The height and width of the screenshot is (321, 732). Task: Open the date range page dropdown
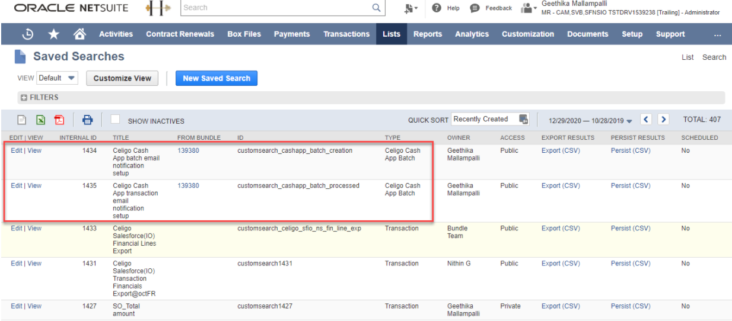point(590,120)
